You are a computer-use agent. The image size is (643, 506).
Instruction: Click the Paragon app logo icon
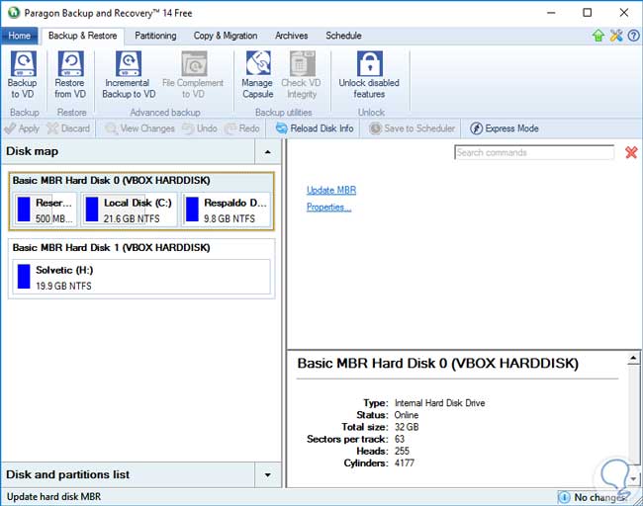(14, 13)
